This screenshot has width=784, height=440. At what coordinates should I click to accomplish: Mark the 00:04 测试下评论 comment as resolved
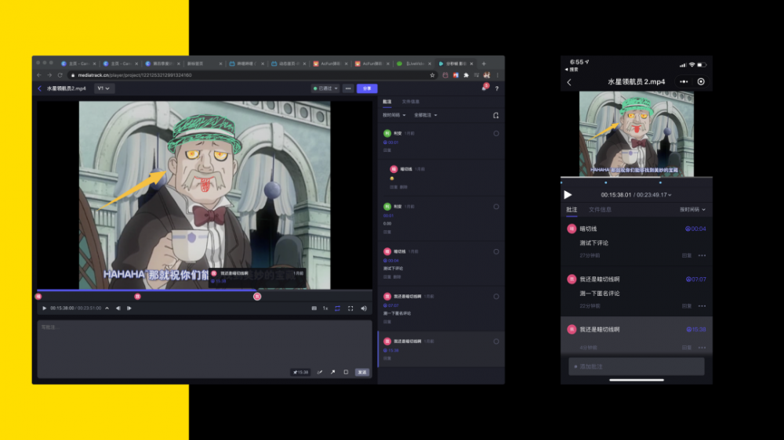(x=496, y=252)
